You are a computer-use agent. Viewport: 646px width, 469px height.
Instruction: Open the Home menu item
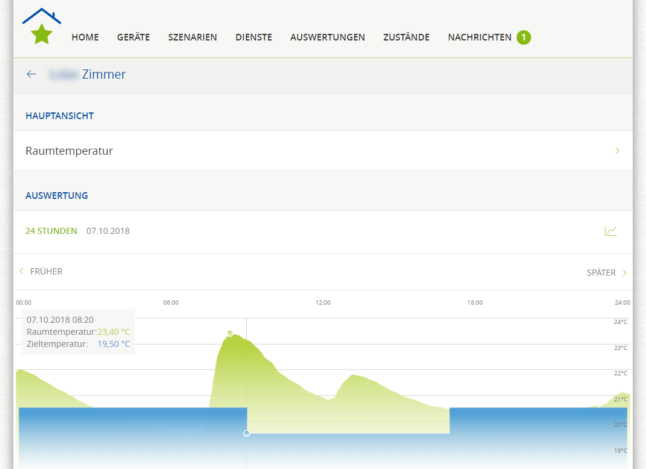click(x=85, y=37)
